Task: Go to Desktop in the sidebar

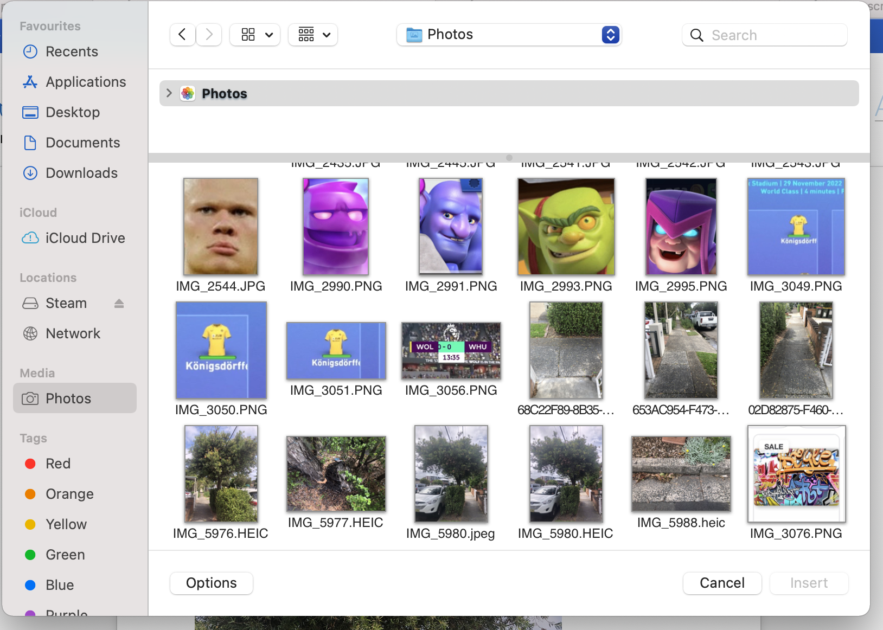Action: 75,112
